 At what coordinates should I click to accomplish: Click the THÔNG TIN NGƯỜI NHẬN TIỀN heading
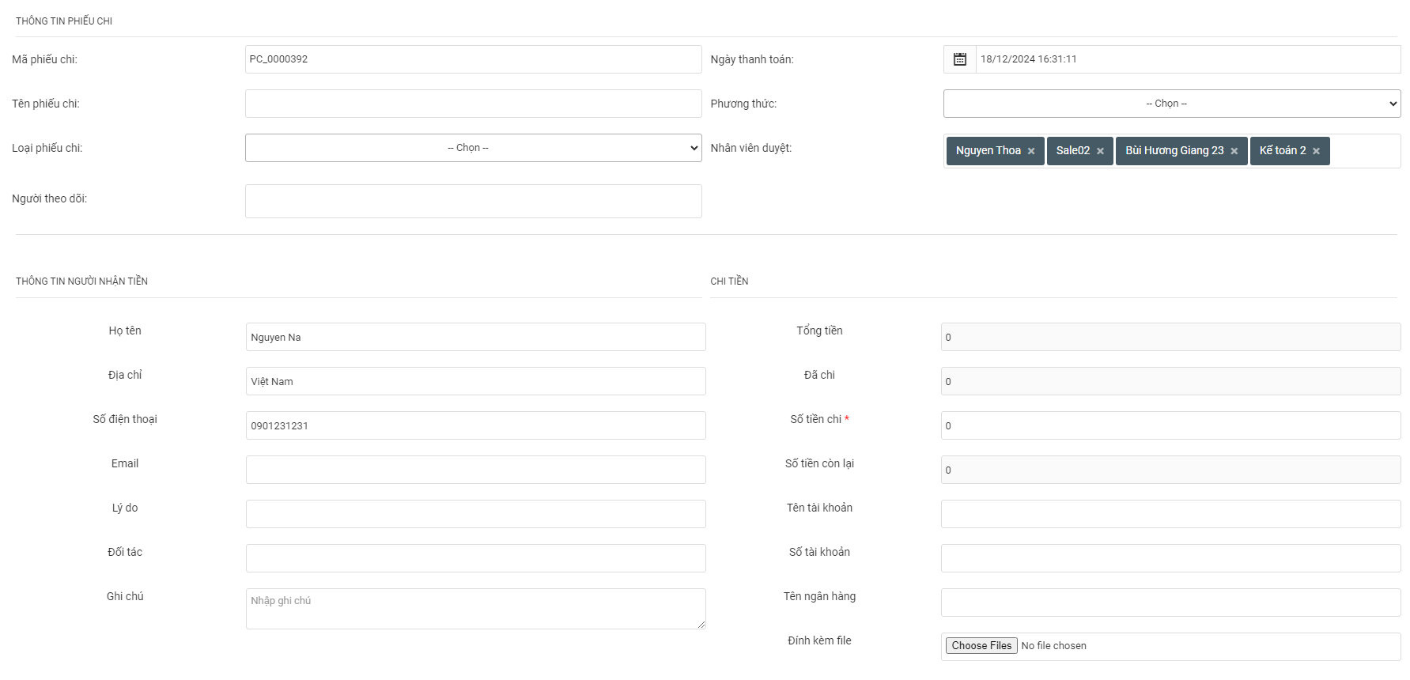[x=81, y=281]
